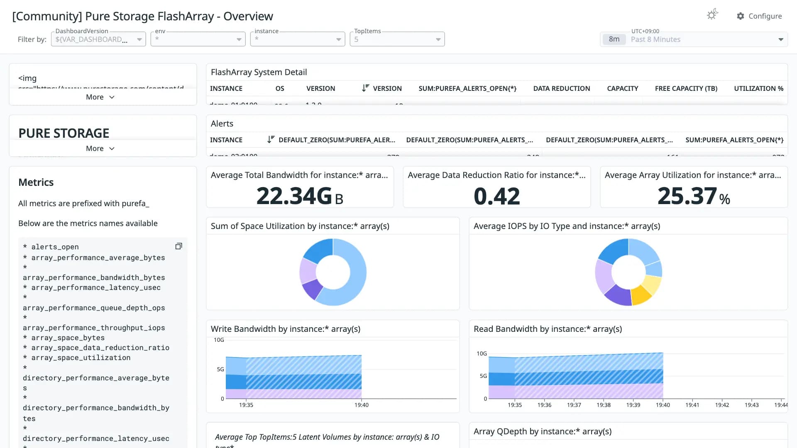The width and height of the screenshot is (797, 448).
Task: Sort by VERSION descending arrow icon
Action: (x=365, y=88)
